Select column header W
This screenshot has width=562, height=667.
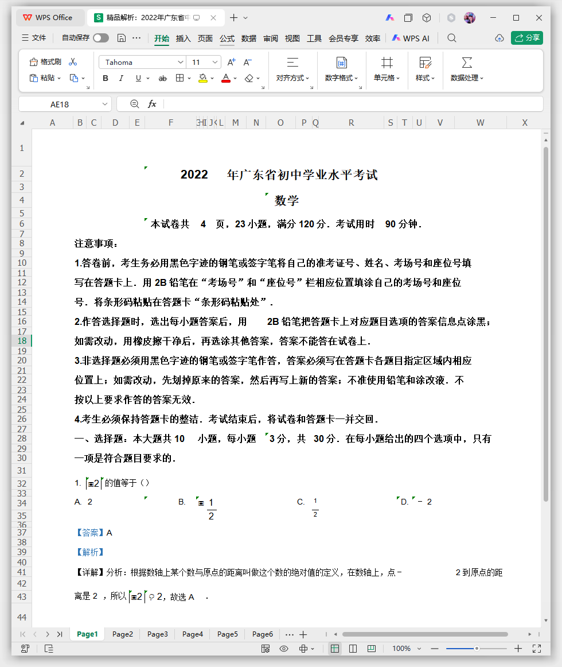(x=481, y=122)
